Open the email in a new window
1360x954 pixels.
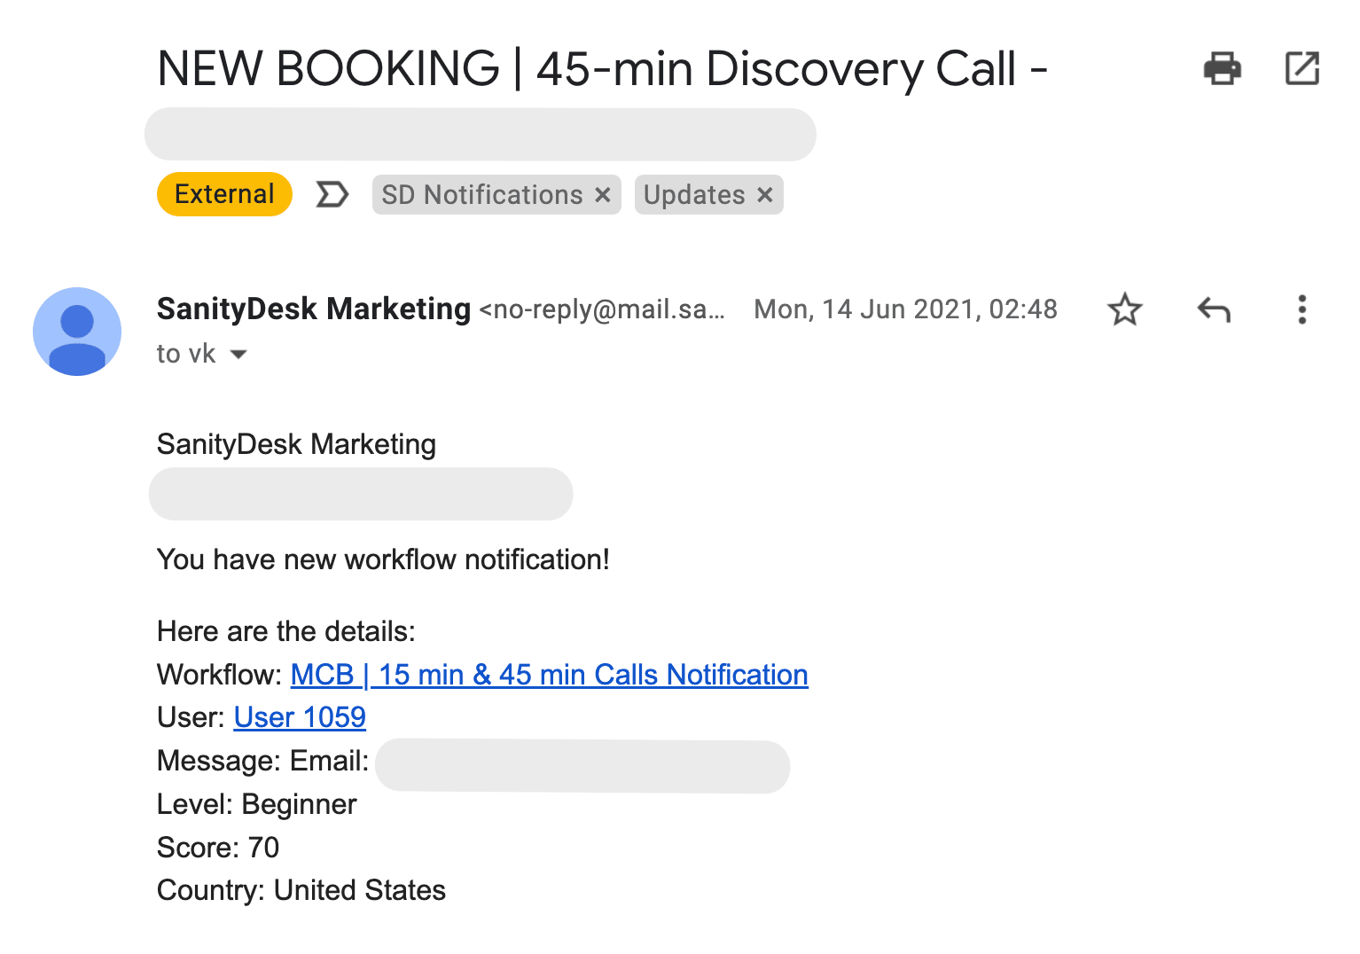(x=1301, y=68)
